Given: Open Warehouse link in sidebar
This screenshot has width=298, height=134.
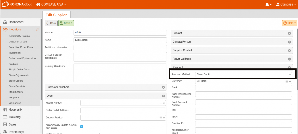Looking at the screenshot, I should (x=15, y=103).
